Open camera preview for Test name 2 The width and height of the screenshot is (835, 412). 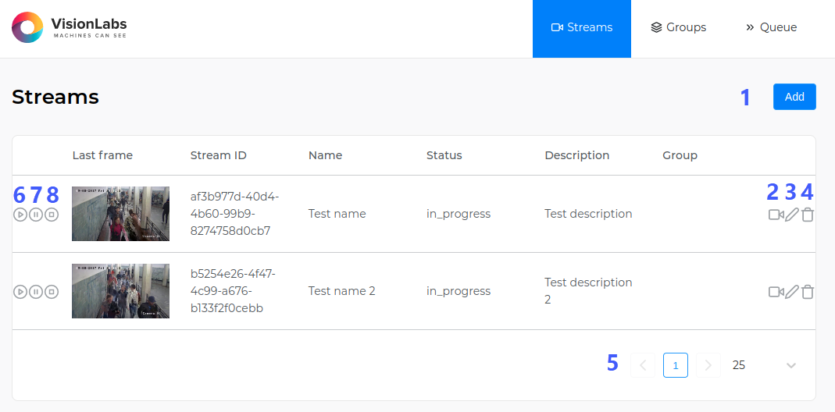point(776,292)
